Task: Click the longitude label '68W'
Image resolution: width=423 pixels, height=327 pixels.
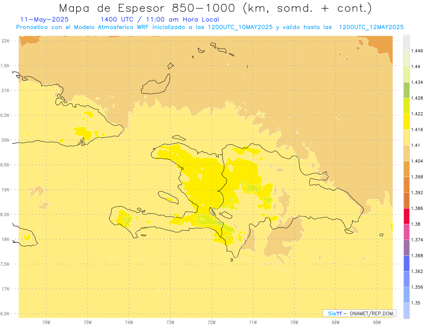Action: pyautogui.click(x=377, y=322)
